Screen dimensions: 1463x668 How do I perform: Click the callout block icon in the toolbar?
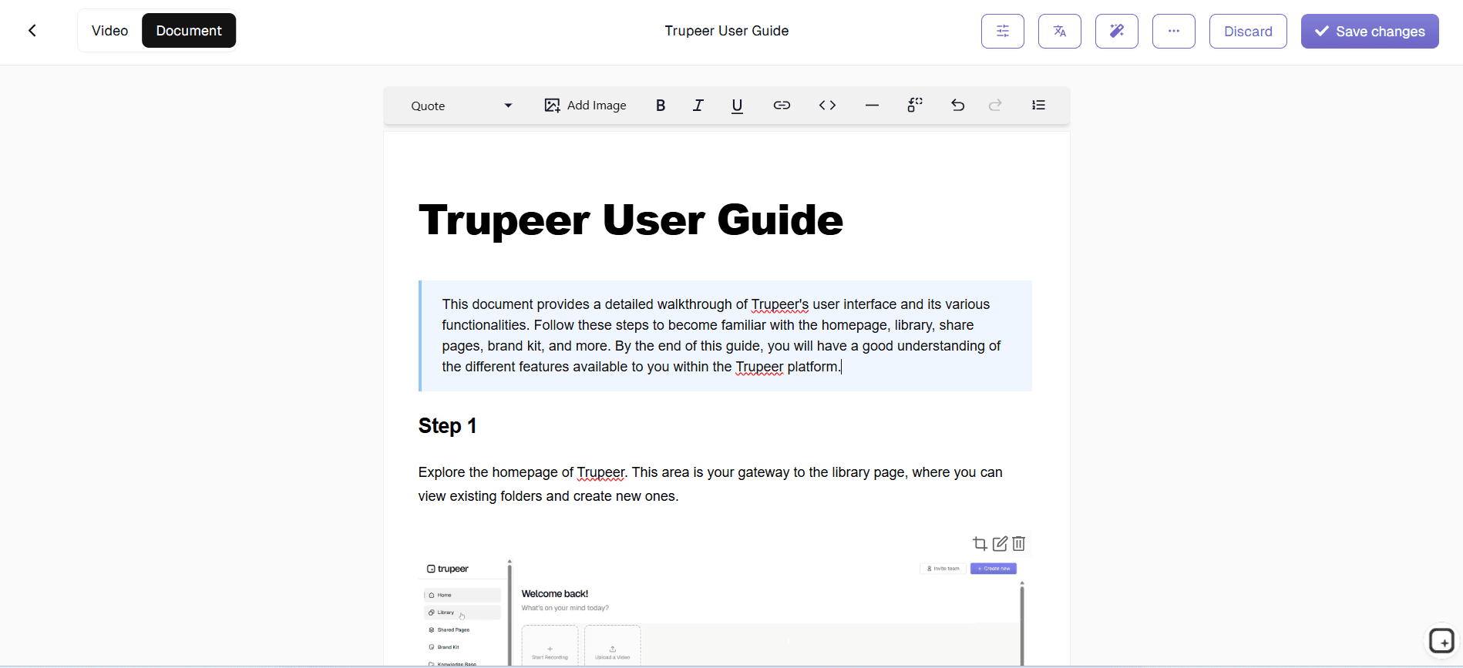tap(915, 106)
